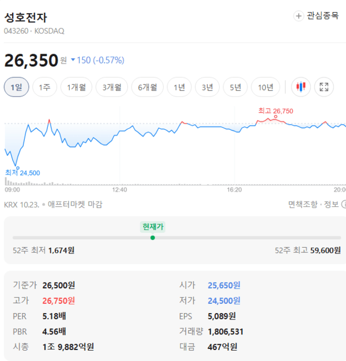Click the 거래량 1,806,531 value

tap(225, 332)
